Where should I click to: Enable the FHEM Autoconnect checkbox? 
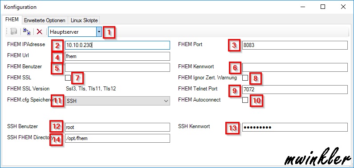point(245,100)
